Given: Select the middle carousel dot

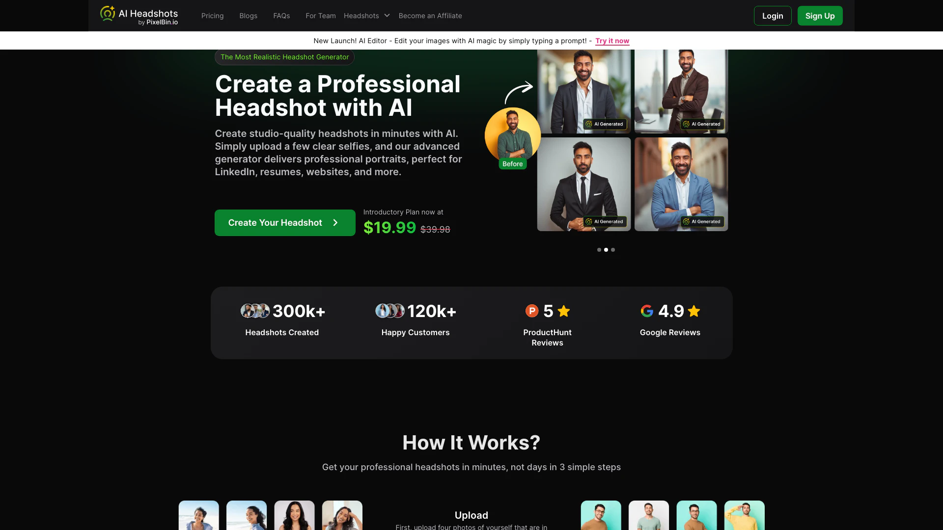Looking at the screenshot, I should 606,250.
